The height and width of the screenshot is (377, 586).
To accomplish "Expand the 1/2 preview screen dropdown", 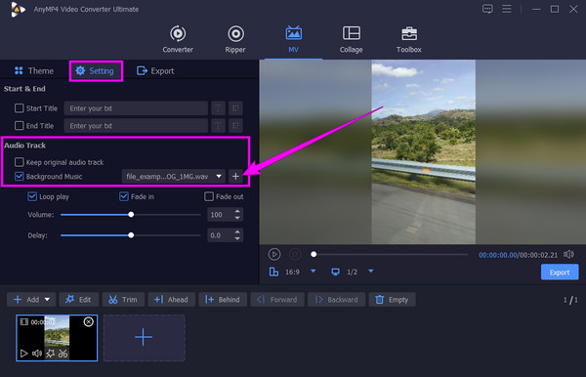I will (371, 272).
